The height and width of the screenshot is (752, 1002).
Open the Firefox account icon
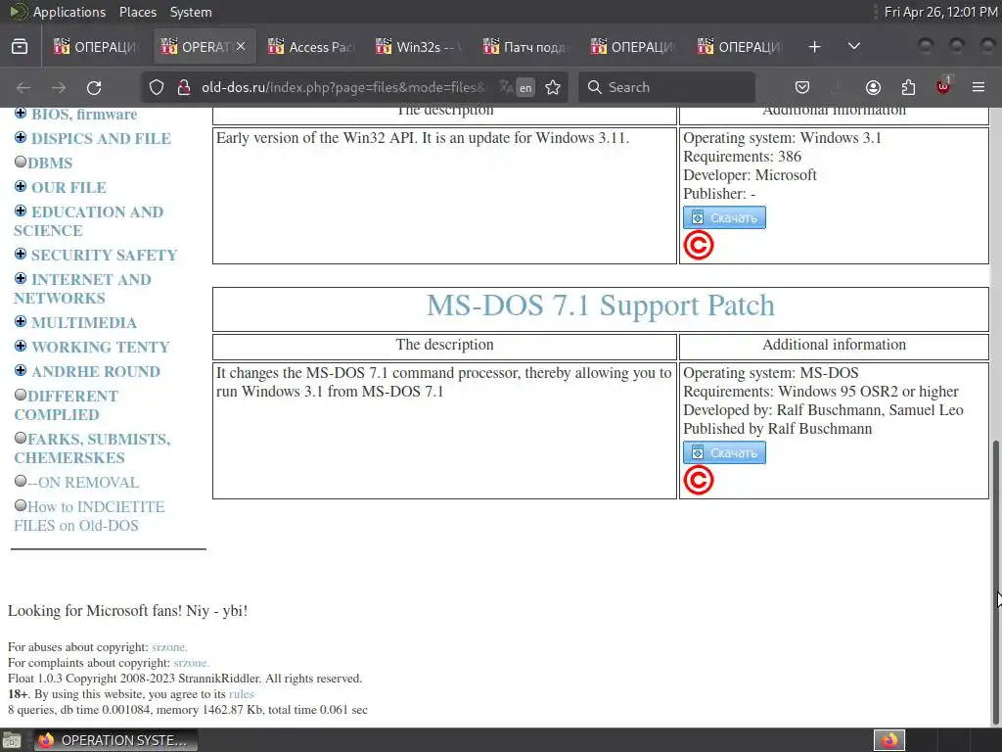(873, 87)
